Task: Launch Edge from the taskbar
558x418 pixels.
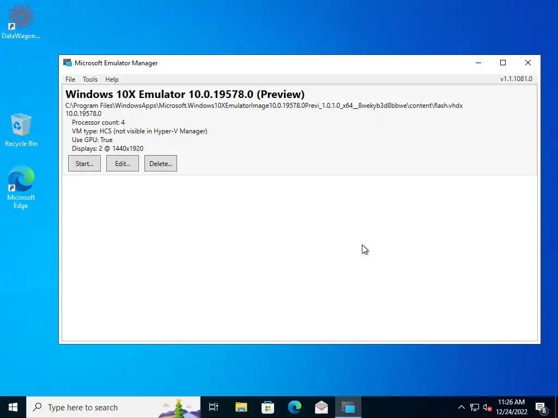Action: 295,407
